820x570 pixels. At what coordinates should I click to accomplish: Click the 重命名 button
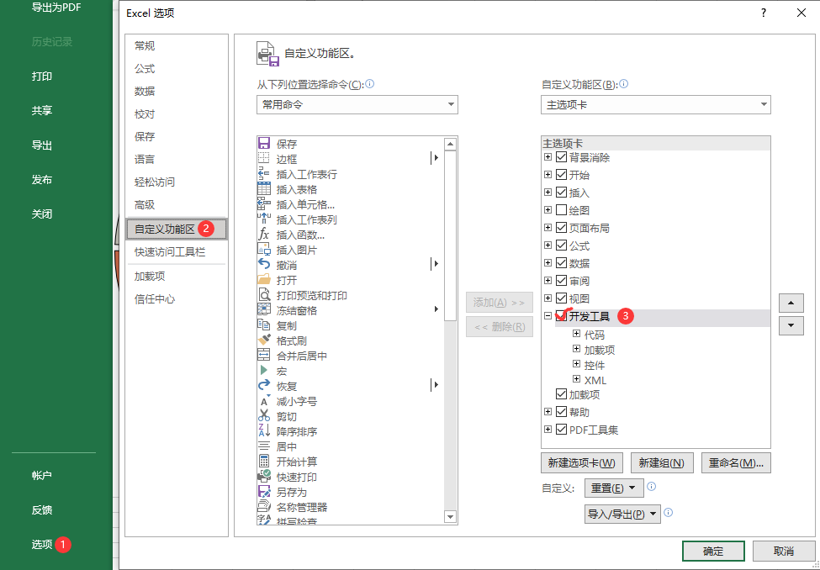pos(736,462)
